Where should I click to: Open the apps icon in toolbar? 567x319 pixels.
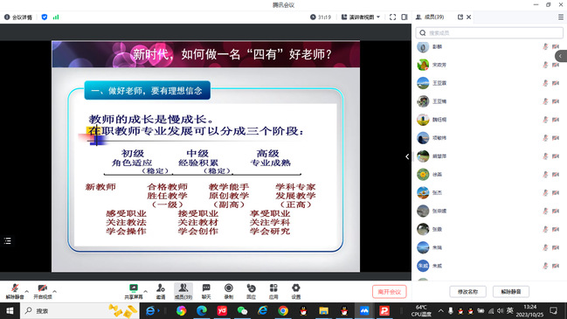pos(273,291)
